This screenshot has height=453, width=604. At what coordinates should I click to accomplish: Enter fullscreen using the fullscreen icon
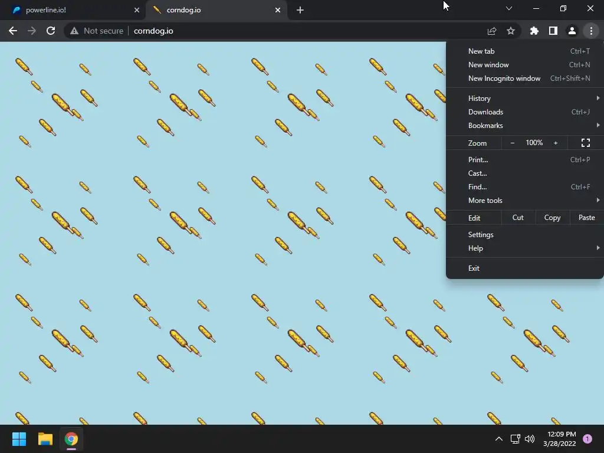tap(586, 143)
